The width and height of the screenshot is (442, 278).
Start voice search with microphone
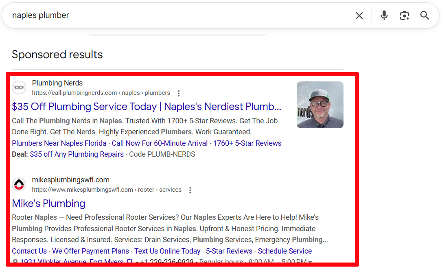click(x=384, y=15)
